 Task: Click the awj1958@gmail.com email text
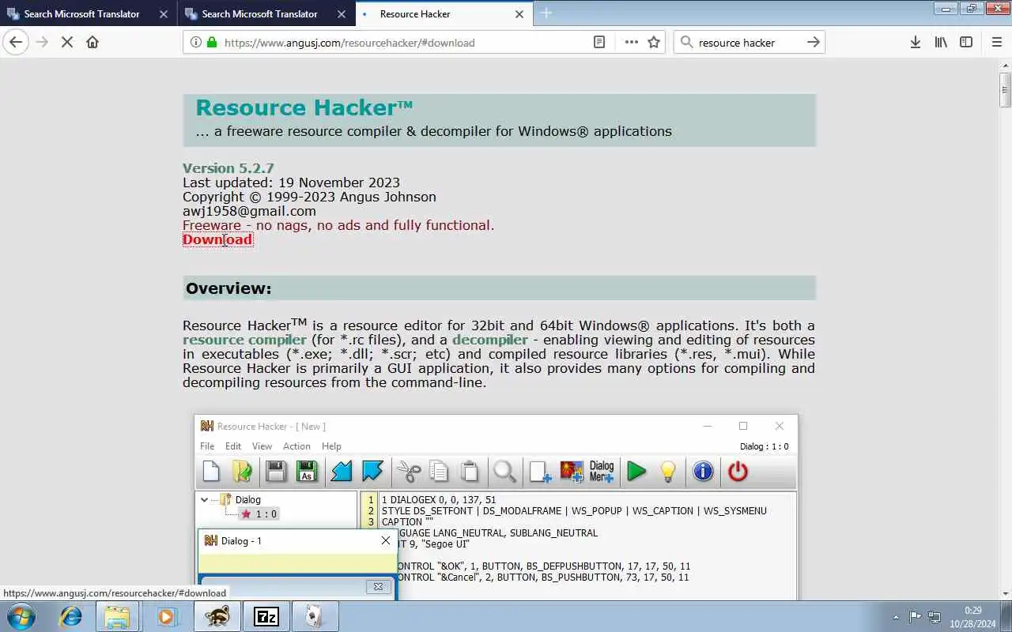[249, 211]
